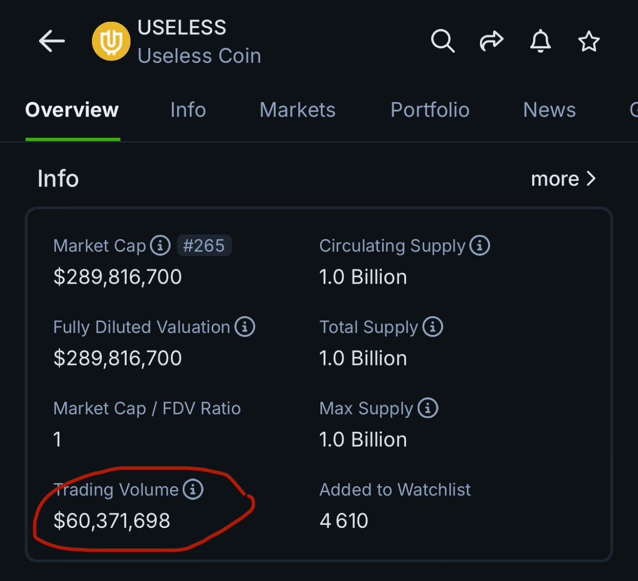Viewport: 638px width, 581px height.
Task: Show Trading Volume info icon
Action: pos(193,490)
